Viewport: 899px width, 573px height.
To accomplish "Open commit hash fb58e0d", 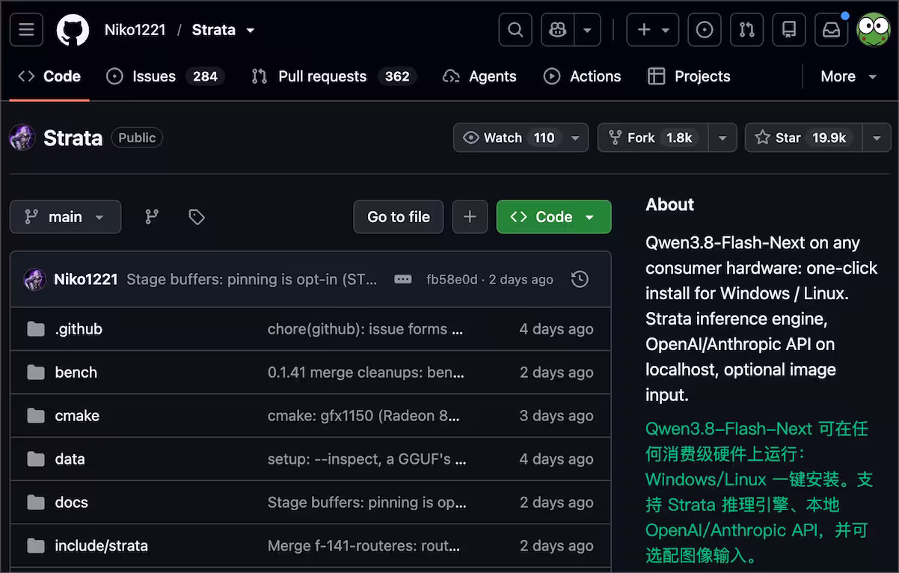I will coord(452,280).
